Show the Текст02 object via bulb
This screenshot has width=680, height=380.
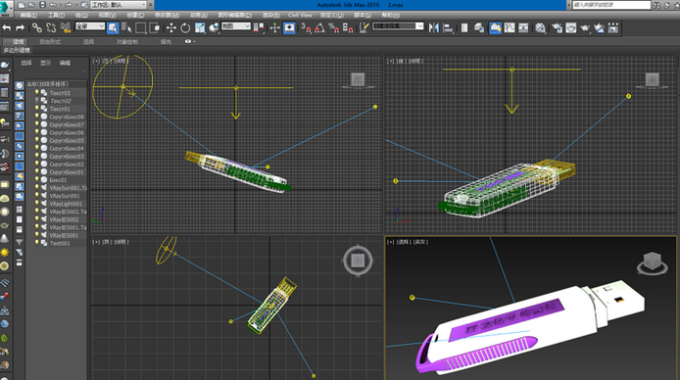(37, 101)
